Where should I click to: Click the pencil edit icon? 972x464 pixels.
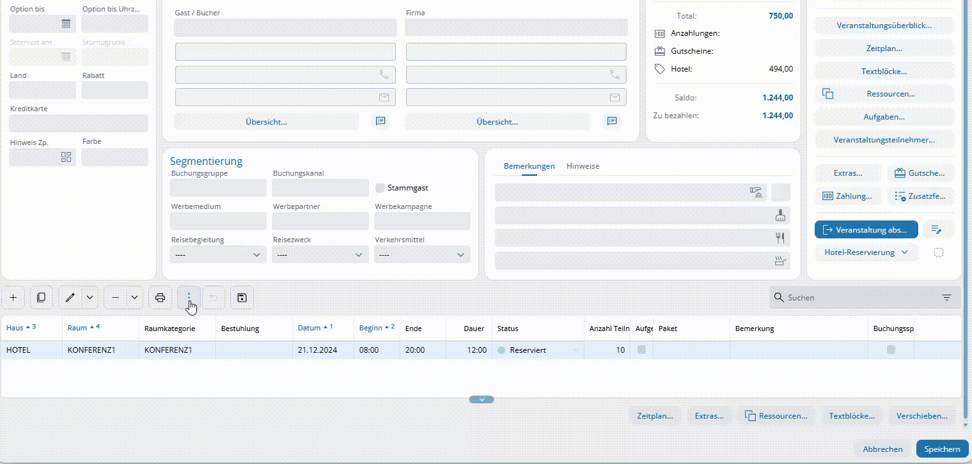70,298
